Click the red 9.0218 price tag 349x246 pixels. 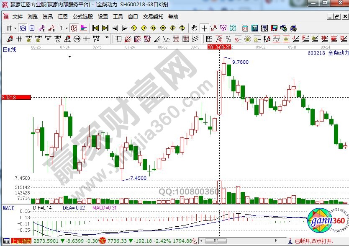[x=16, y=97]
